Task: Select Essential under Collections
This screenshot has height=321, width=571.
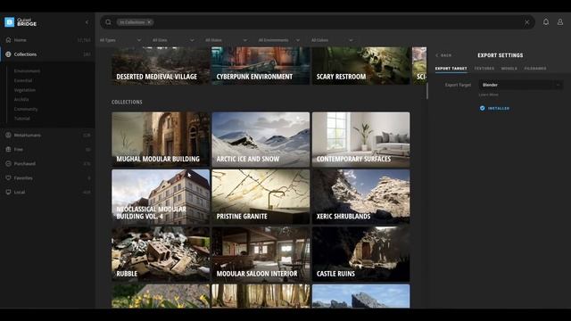Action: click(23, 80)
